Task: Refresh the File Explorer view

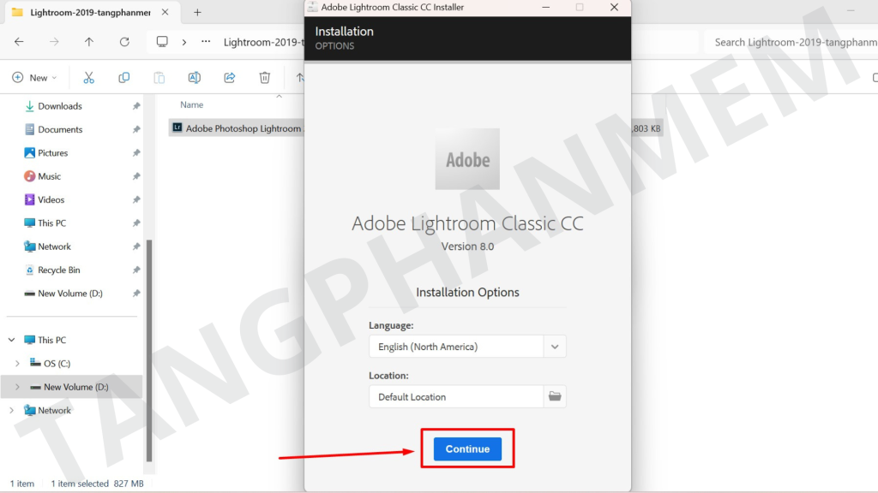Action: tap(124, 42)
